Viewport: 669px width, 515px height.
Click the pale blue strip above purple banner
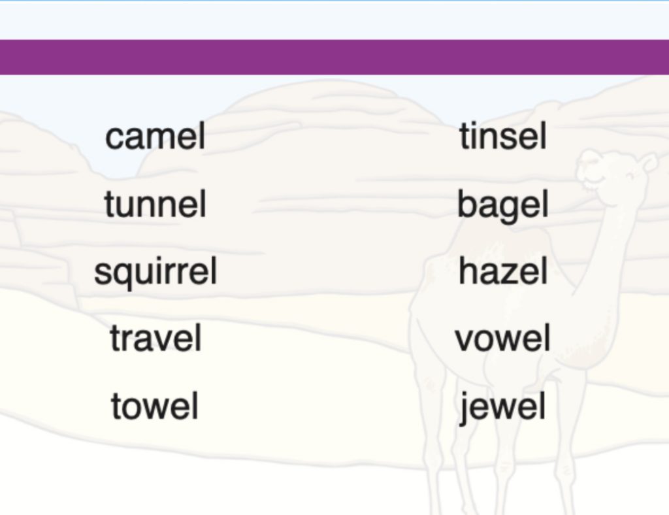tap(334, 20)
